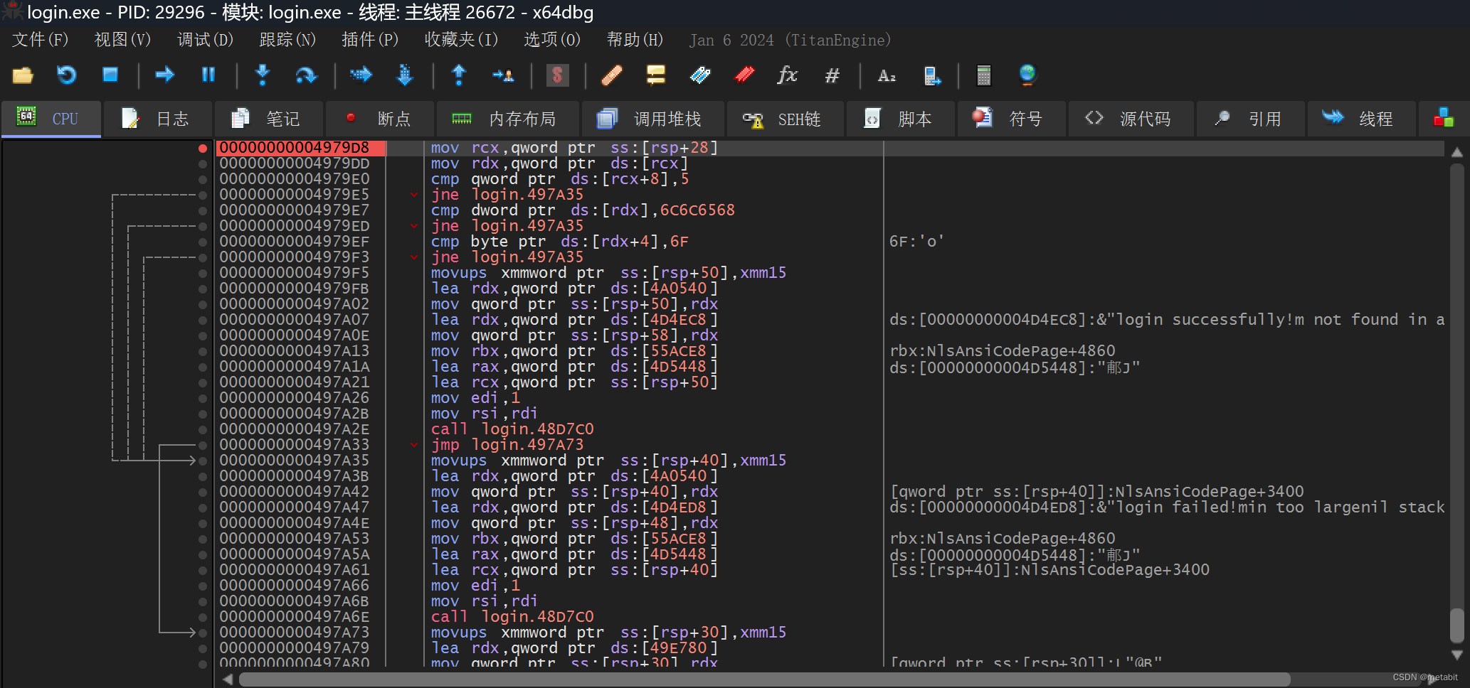Open intermodular calls toolbar icon
Viewport: 1470px width, 688px height.
coord(931,75)
